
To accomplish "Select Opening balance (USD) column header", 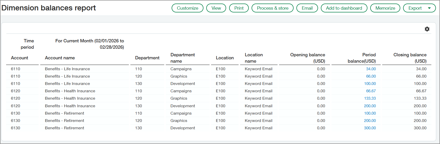I will 308,58.
